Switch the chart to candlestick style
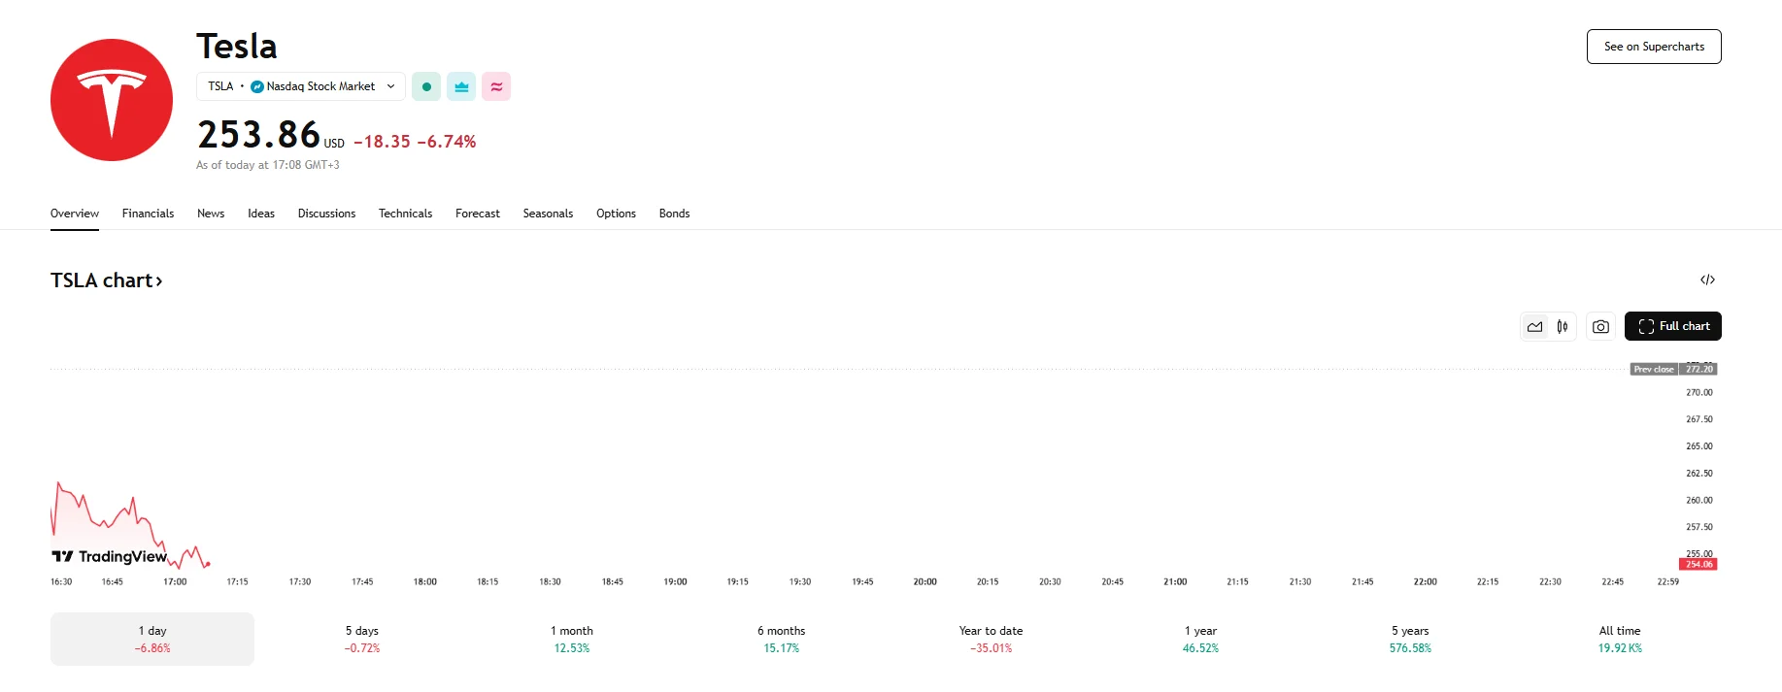1782x692 pixels. pos(1563,326)
